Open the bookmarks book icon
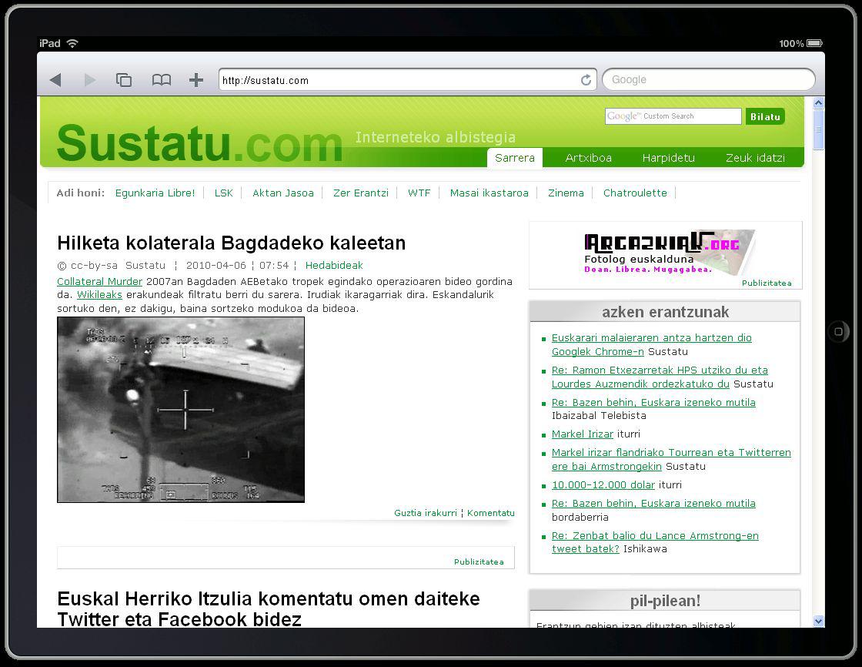 (x=161, y=80)
